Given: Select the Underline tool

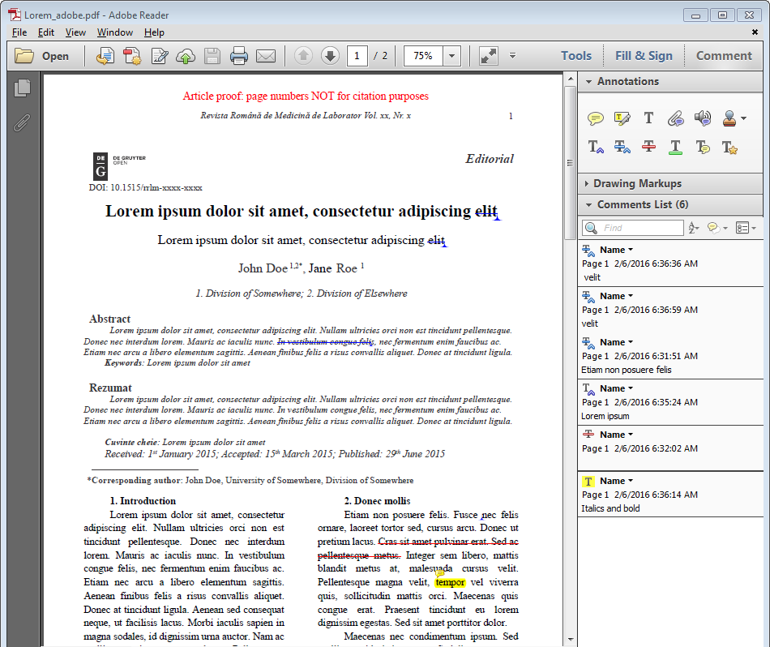Looking at the screenshot, I should (x=676, y=147).
